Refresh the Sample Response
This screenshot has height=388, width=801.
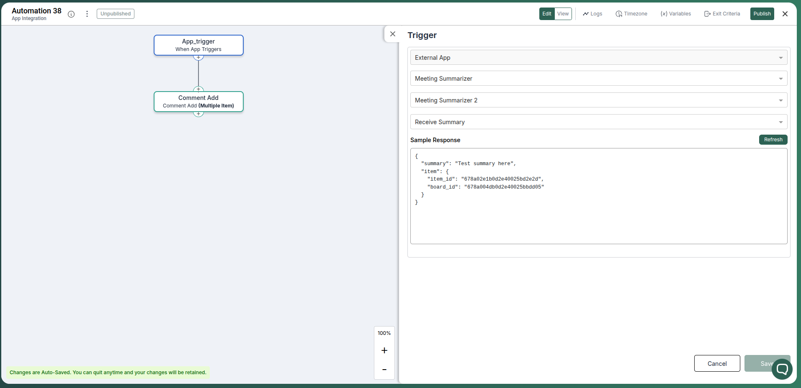773,140
